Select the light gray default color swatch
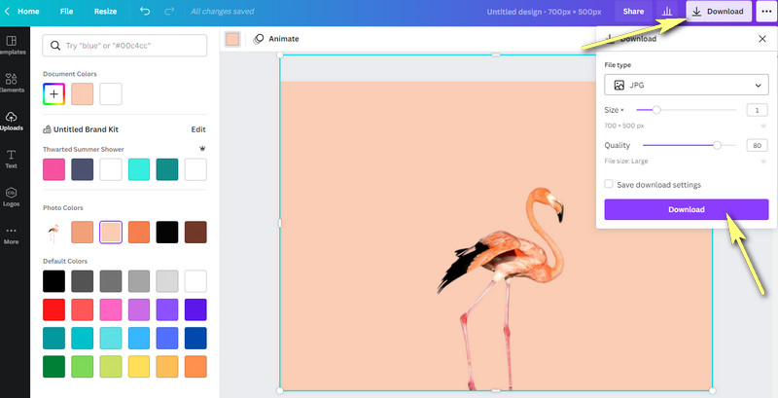This screenshot has height=398, width=778. coord(167,281)
